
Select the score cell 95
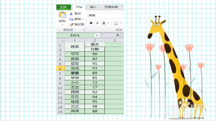click(x=95, y=102)
